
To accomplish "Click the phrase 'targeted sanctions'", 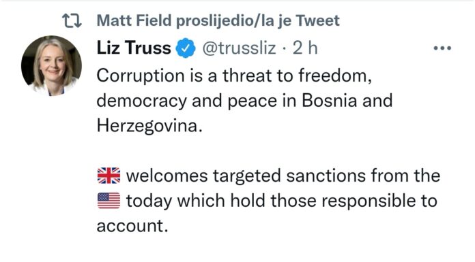I will click(x=289, y=176).
